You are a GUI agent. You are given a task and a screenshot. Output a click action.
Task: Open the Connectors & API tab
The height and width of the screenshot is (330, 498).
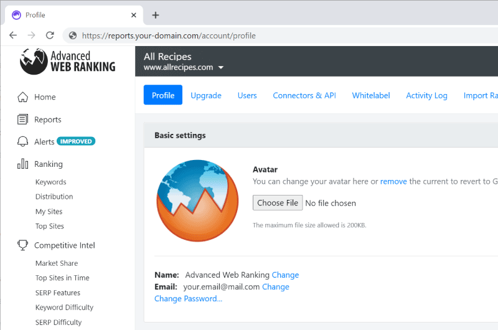pos(304,95)
